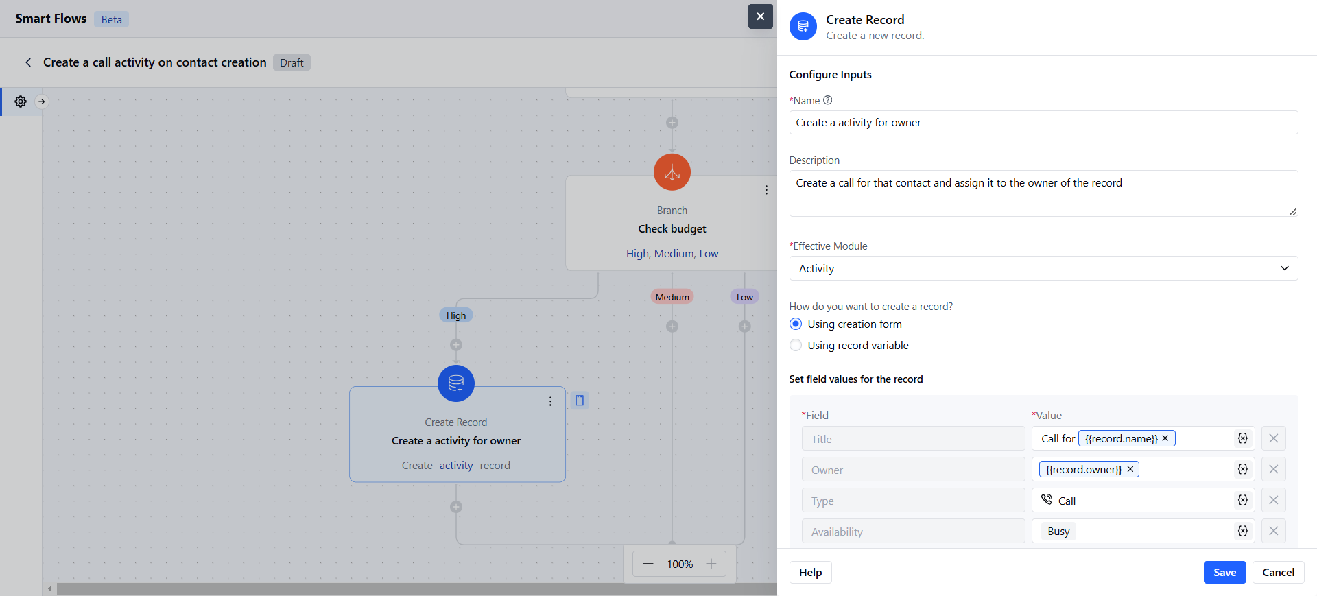Remove the Owner field row
This screenshot has width=1317, height=596.
[1274, 469]
